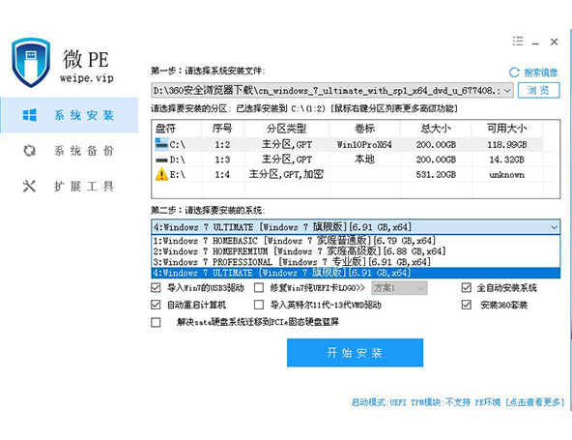Click the TPM模块:不支持 status text
572x440 pixels.
tap(441, 402)
